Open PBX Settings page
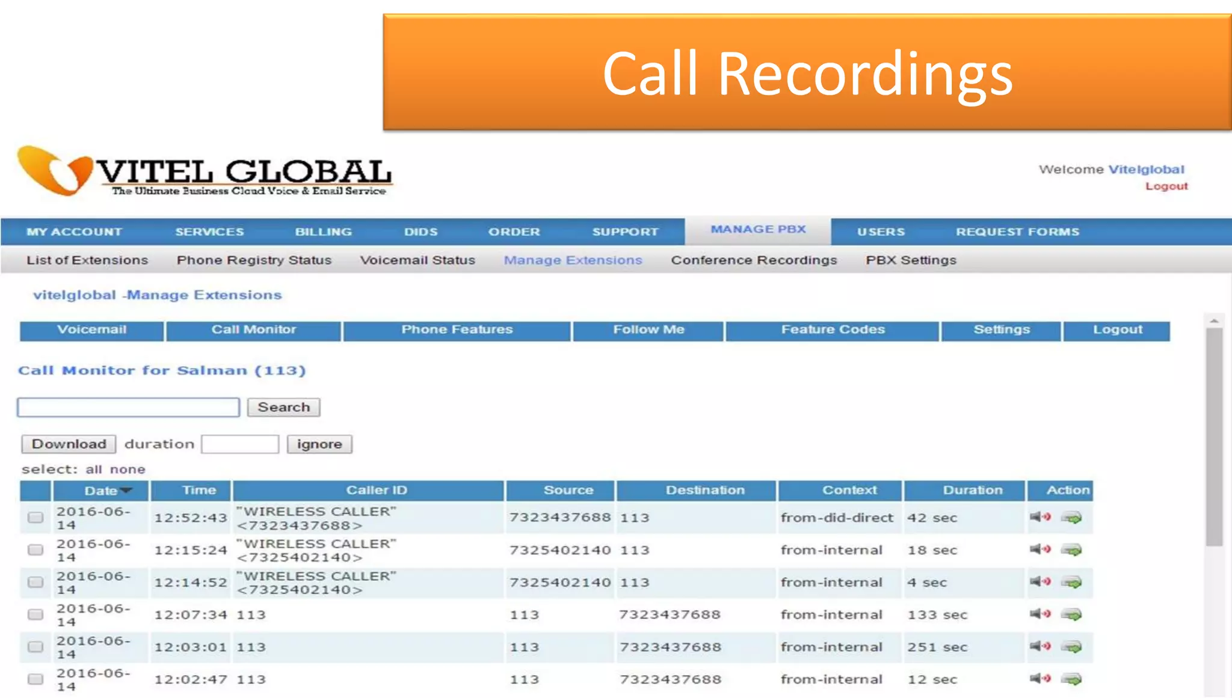 pyautogui.click(x=911, y=260)
